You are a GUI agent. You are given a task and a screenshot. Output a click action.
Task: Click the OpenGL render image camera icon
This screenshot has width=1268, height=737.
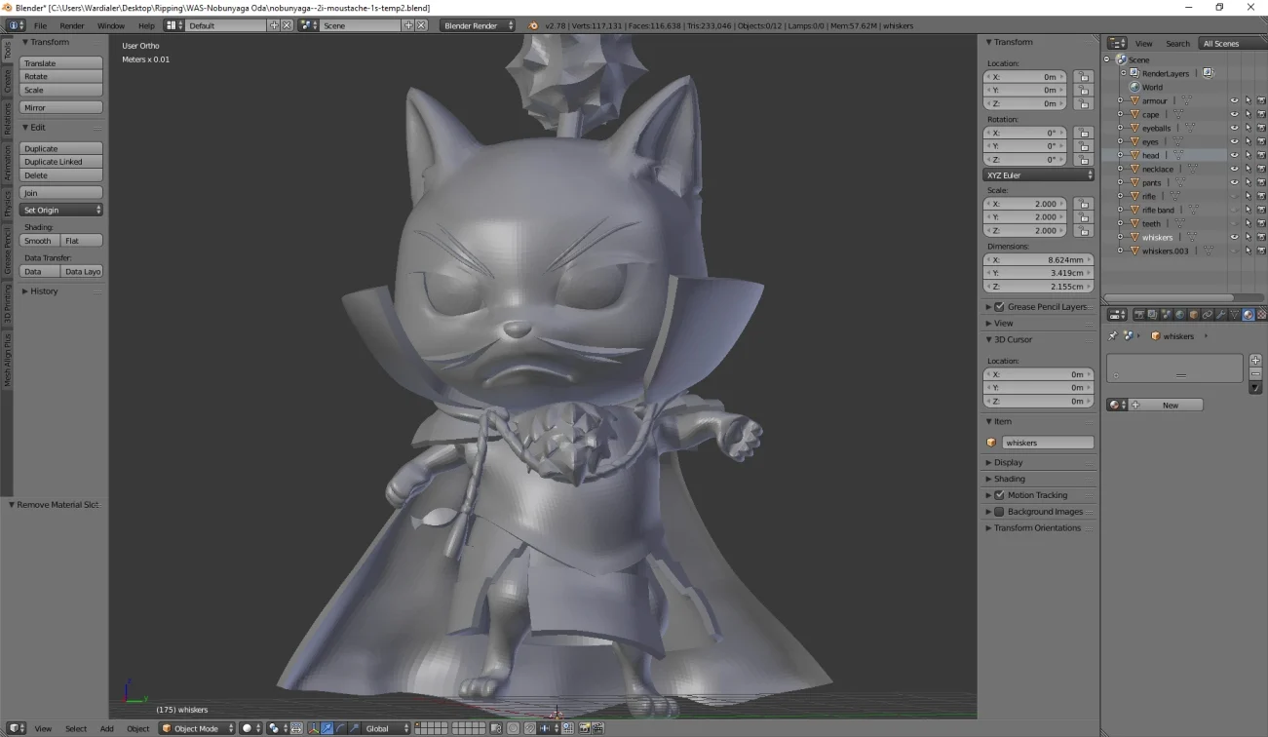click(x=585, y=728)
